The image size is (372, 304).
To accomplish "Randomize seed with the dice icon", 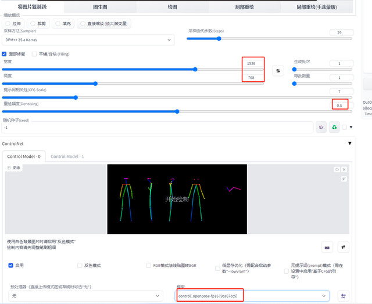I will click(321, 127).
